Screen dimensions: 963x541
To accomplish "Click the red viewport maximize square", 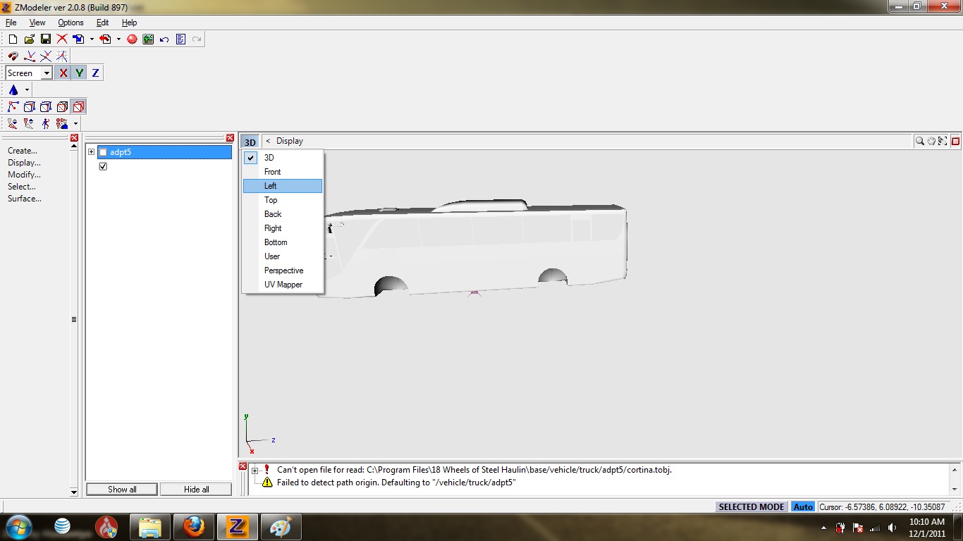I will (955, 141).
